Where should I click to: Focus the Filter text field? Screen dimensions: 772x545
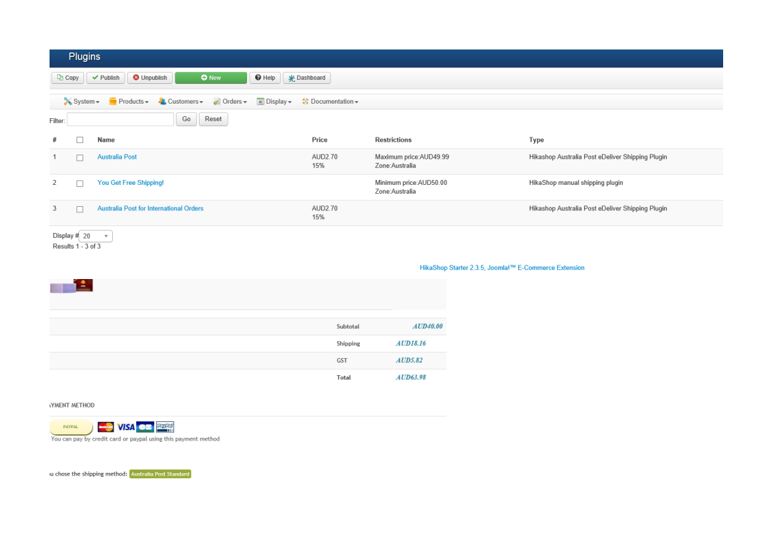(120, 119)
